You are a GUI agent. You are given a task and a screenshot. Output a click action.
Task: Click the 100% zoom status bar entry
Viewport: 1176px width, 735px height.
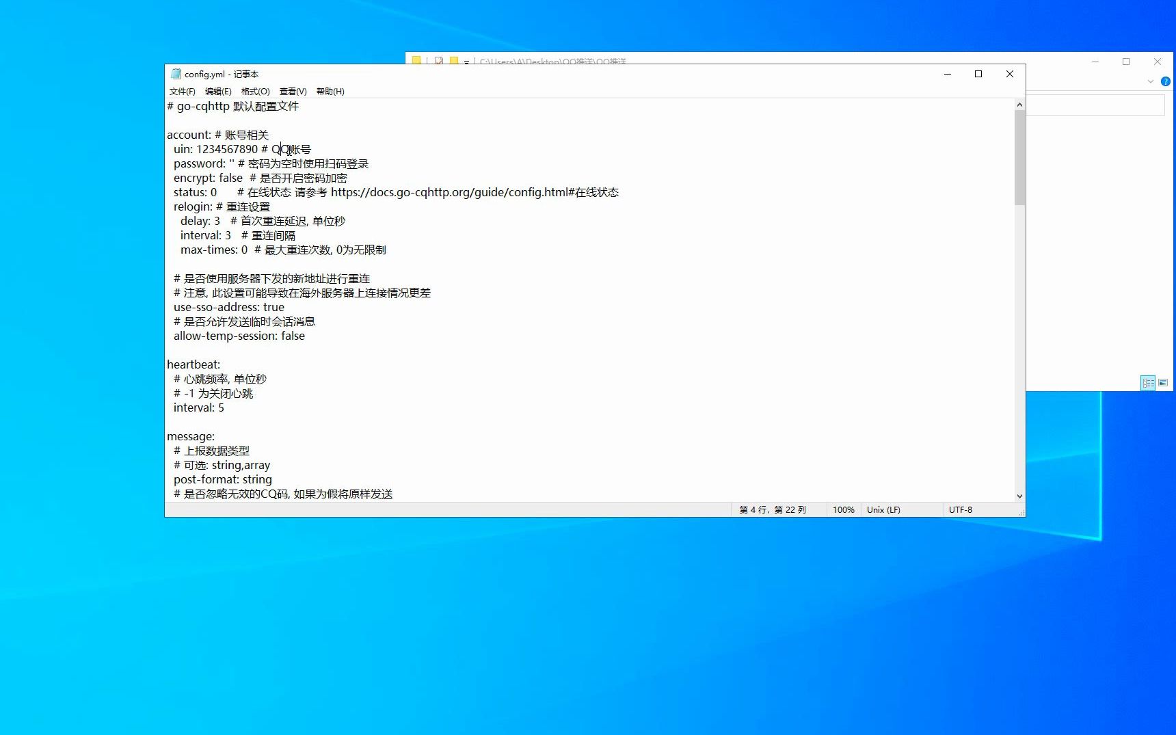pos(844,510)
